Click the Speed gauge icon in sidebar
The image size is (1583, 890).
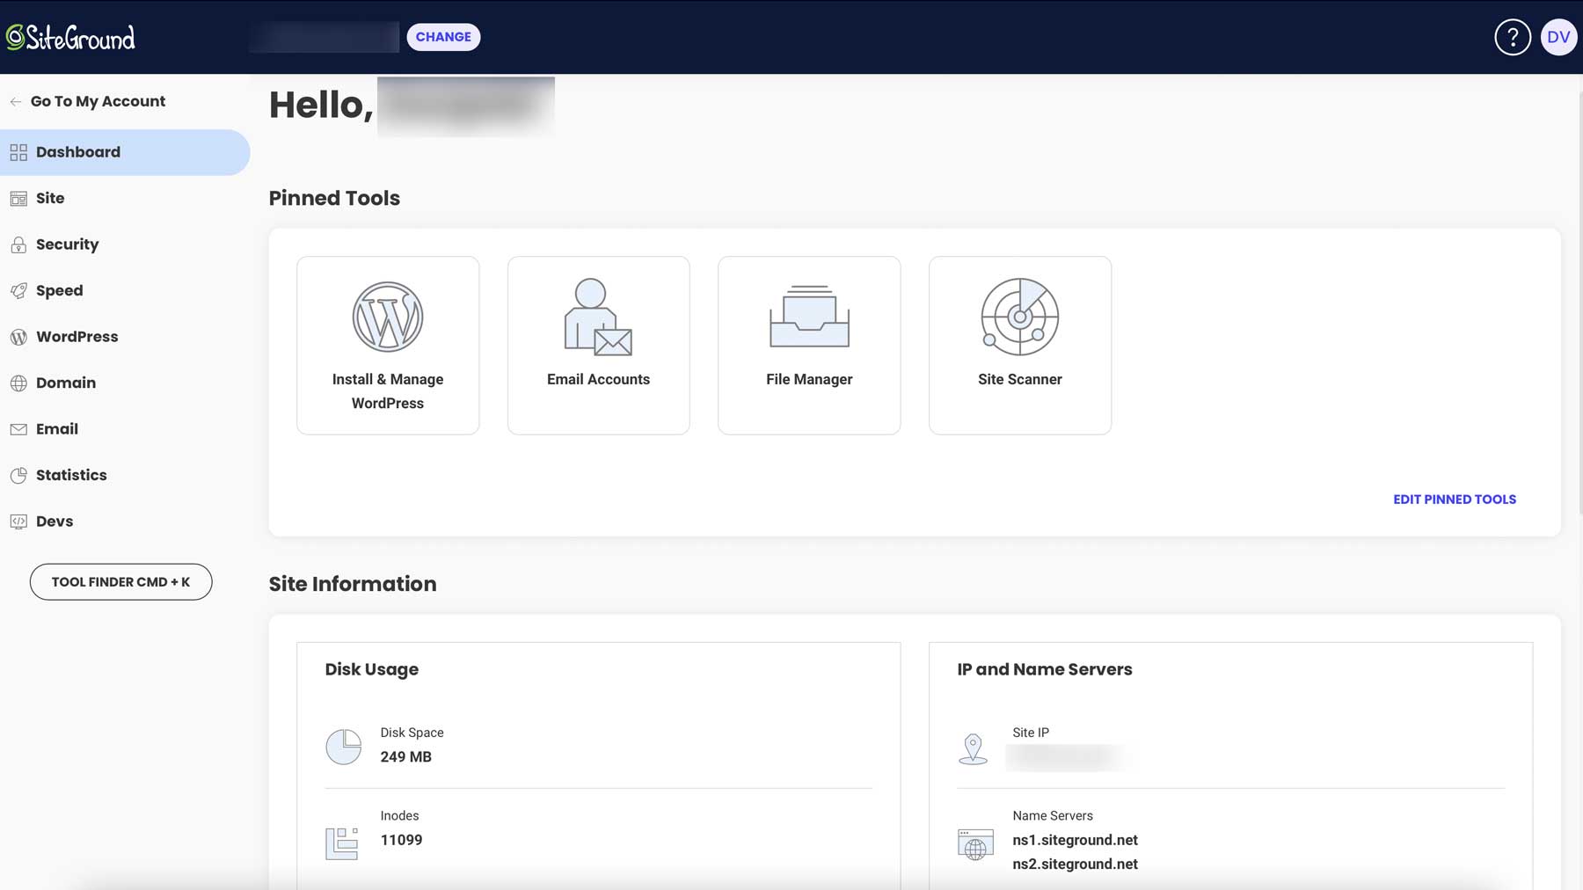click(18, 290)
